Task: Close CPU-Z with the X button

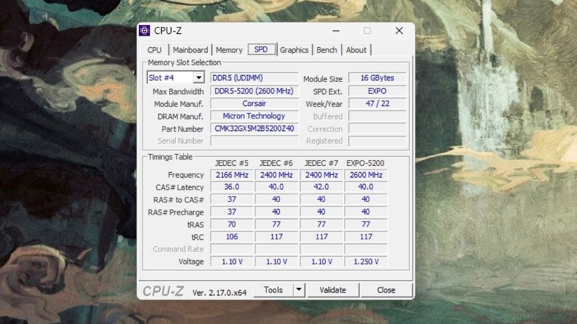Action: coord(399,31)
